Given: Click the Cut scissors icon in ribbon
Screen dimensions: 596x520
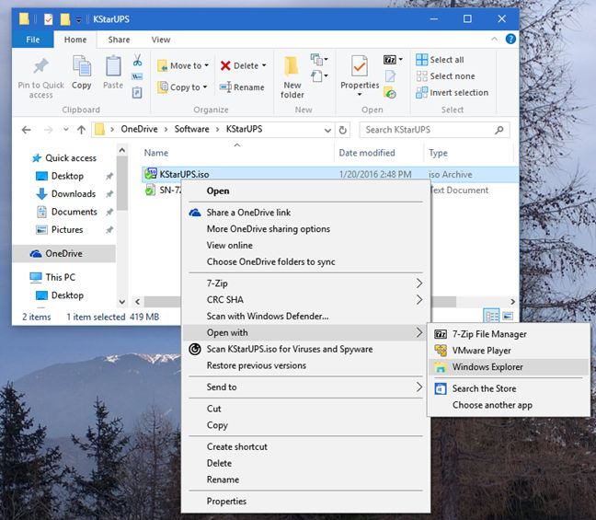Looking at the screenshot, I should [x=138, y=60].
